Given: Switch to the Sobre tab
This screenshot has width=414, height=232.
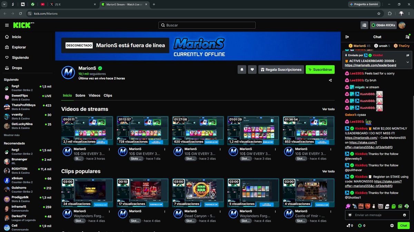Looking at the screenshot, I should (80, 95).
